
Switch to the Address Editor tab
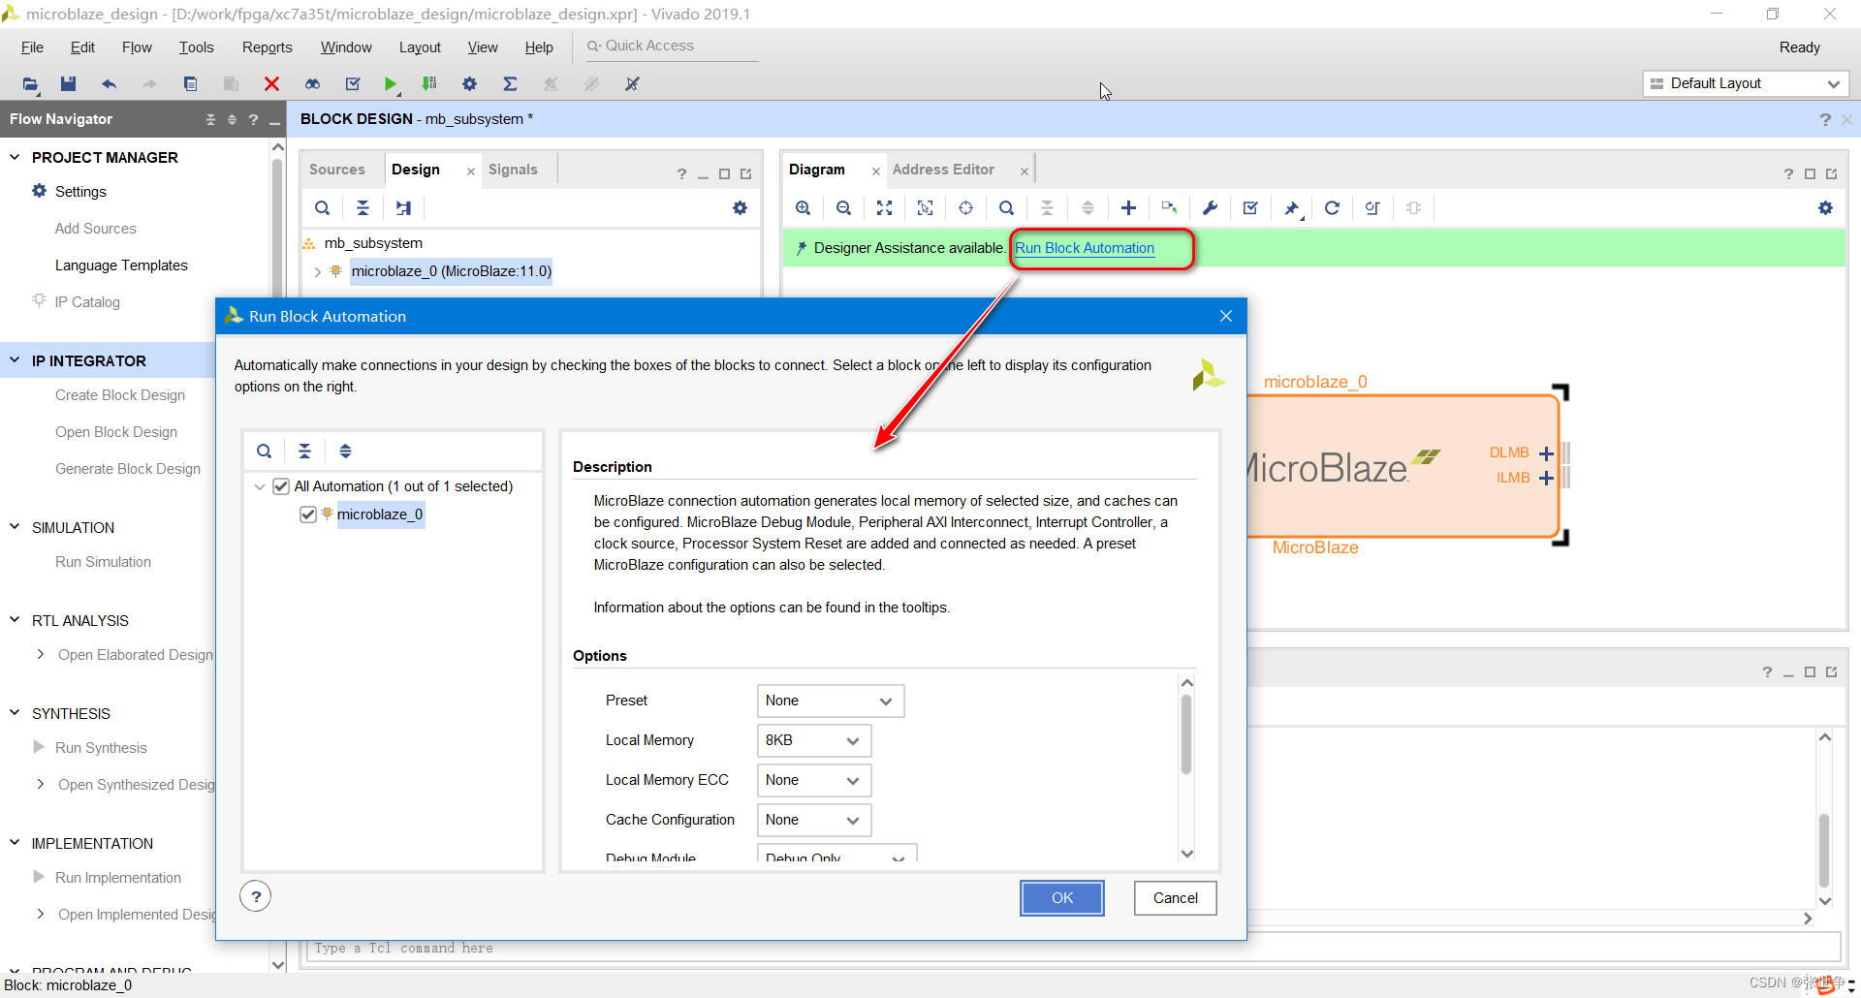[x=943, y=170]
